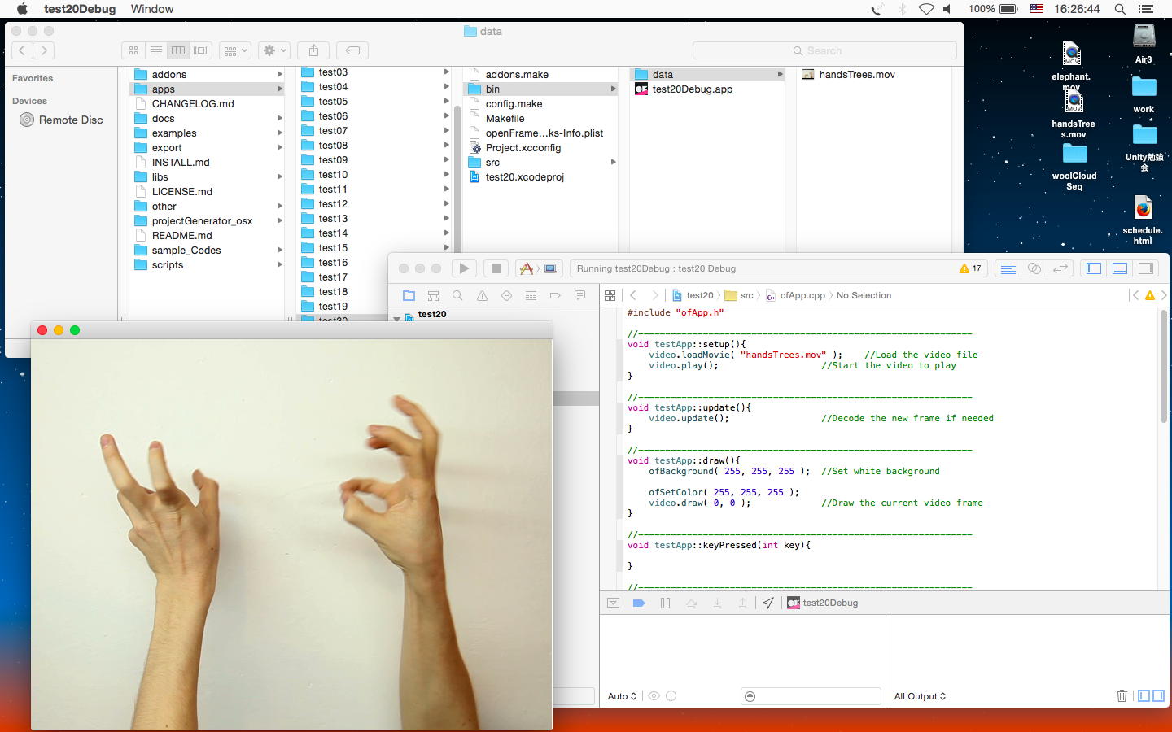Image resolution: width=1172 pixels, height=732 pixels.
Task: Toggle the variables view pane button
Action: coord(1144,695)
